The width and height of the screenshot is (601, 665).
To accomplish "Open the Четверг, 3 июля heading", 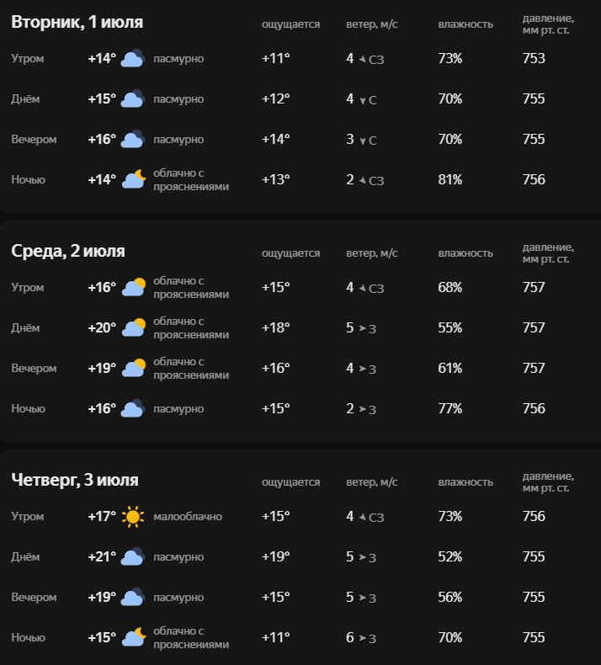I will (75, 480).
